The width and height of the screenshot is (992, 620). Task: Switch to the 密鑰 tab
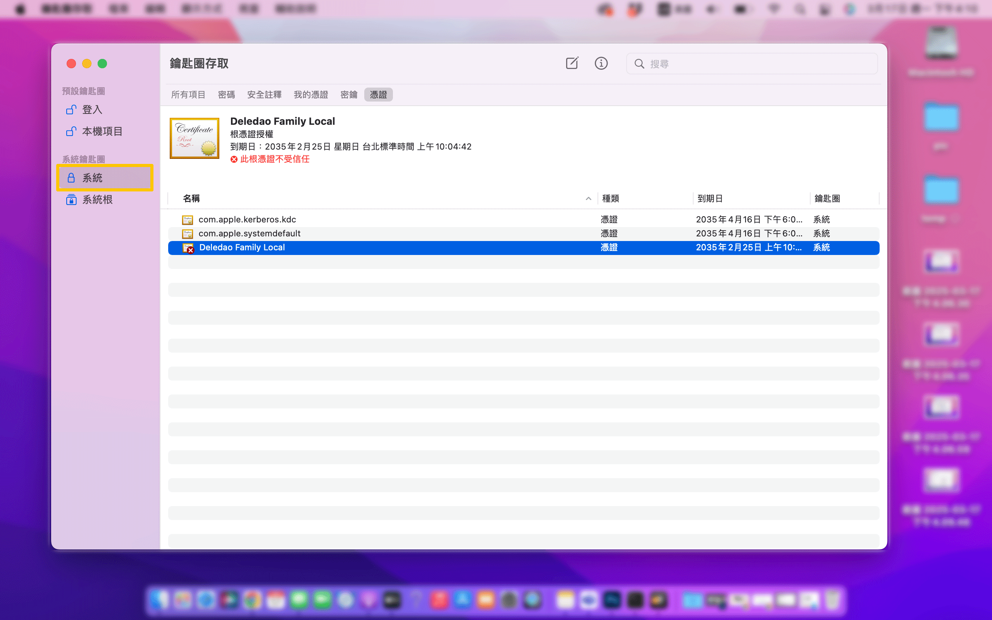click(x=349, y=95)
